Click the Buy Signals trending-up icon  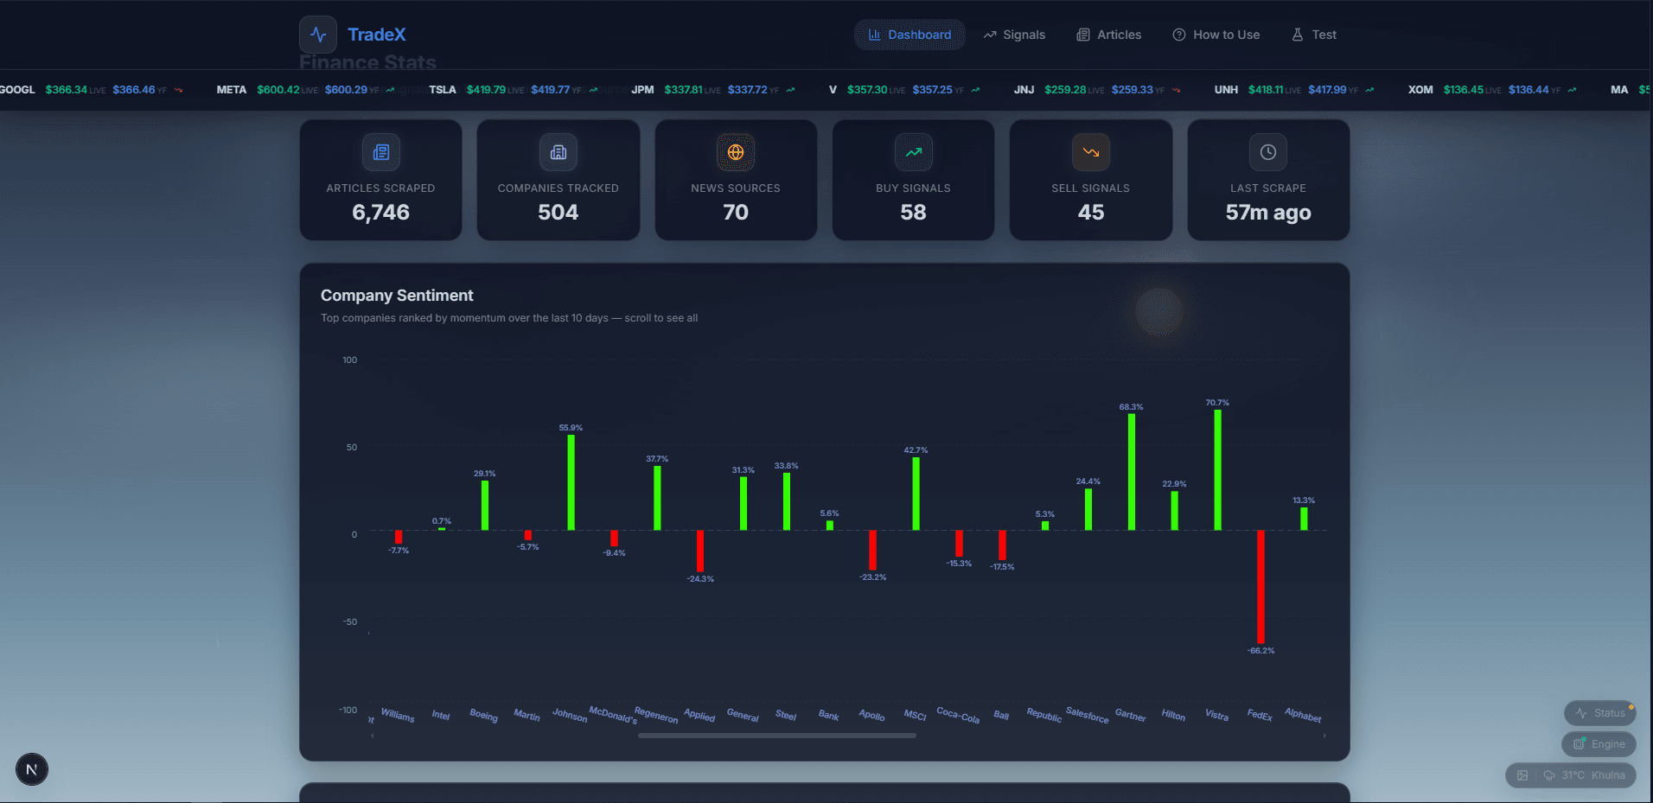point(914,152)
